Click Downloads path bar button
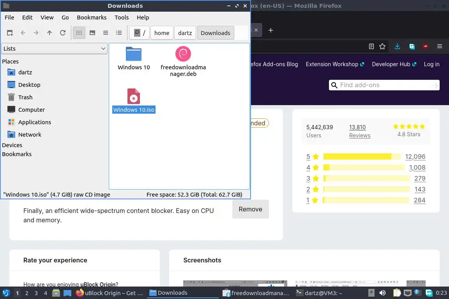 point(215,33)
